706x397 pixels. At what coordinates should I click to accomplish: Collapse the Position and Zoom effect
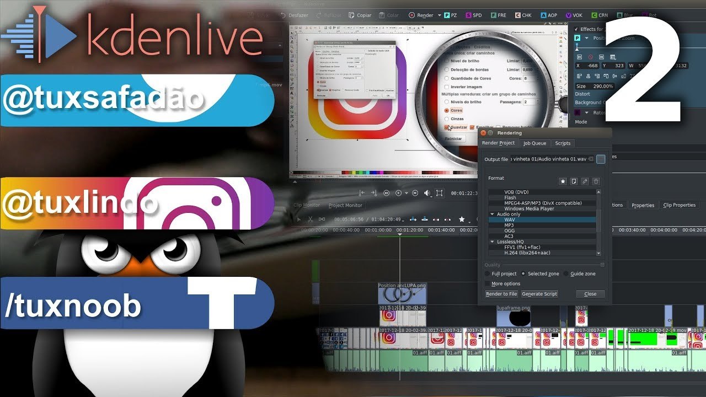click(x=587, y=38)
